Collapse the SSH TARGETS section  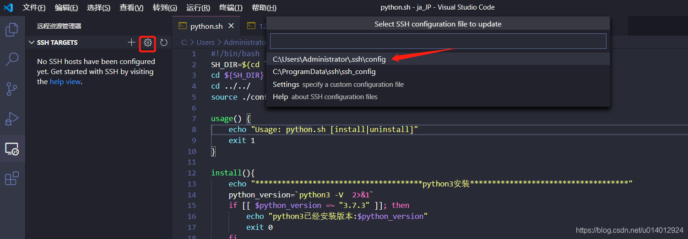(x=32, y=42)
